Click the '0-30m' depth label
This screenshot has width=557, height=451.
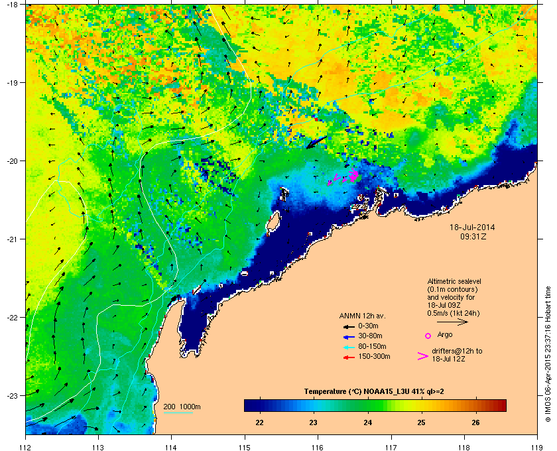[x=368, y=326]
